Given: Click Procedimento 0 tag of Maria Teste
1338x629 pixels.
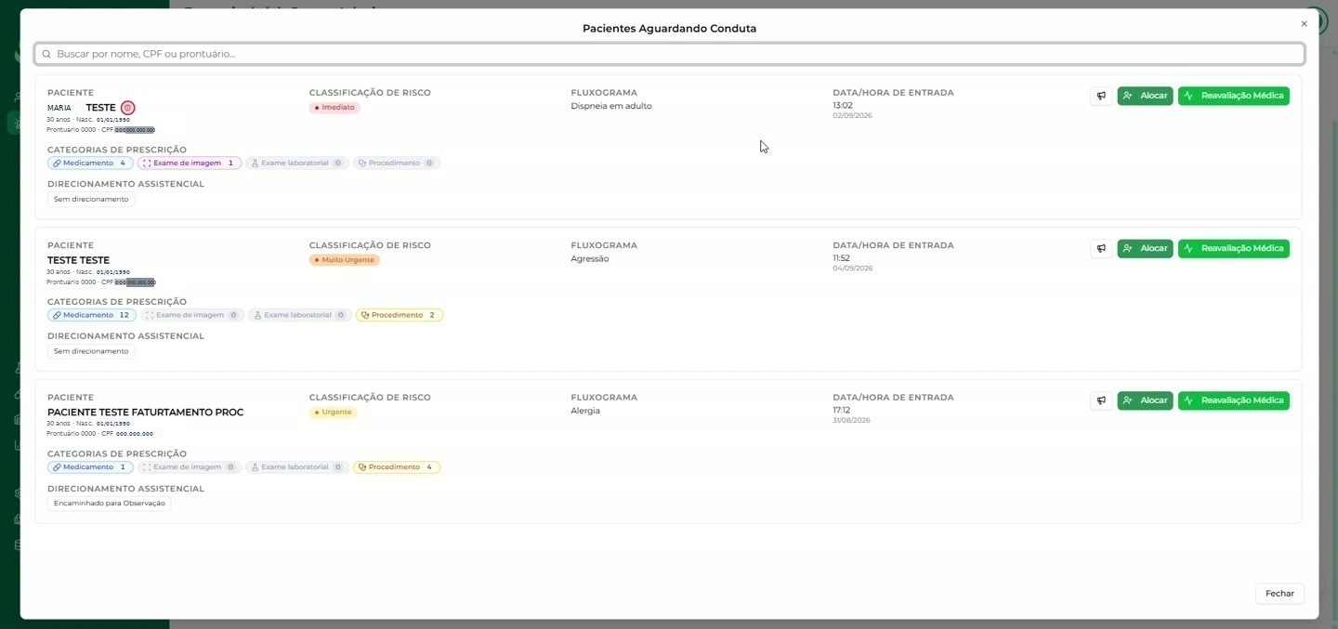Looking at the screenshot, I should pos(396,163).
